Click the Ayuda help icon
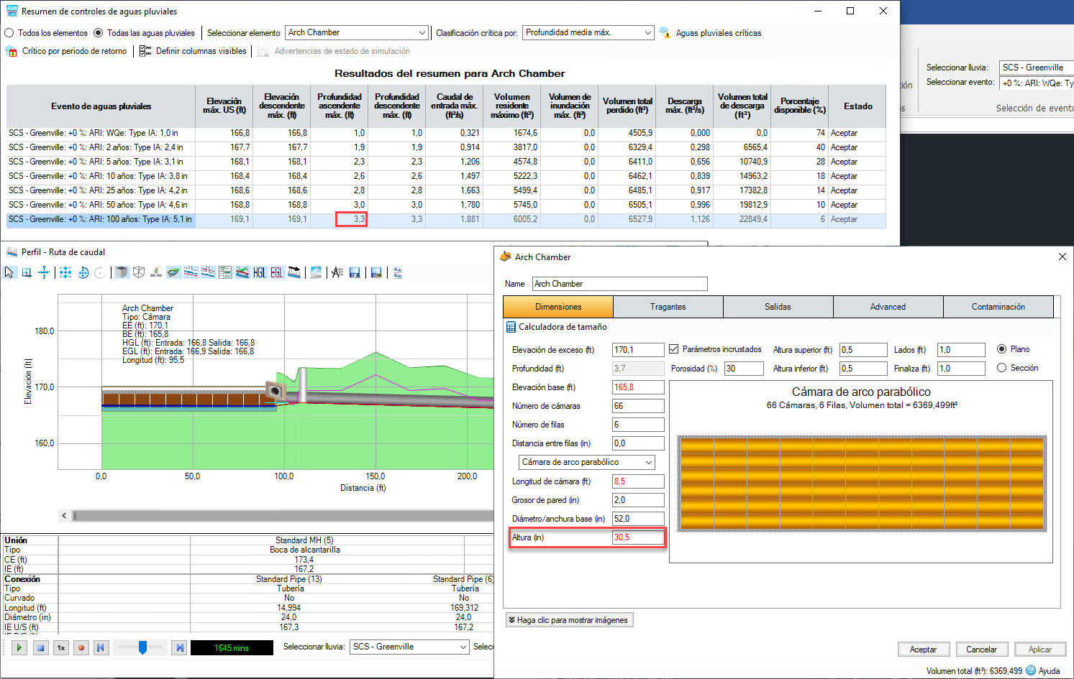The image size is (1074, 679). [x=1031, y=670]
